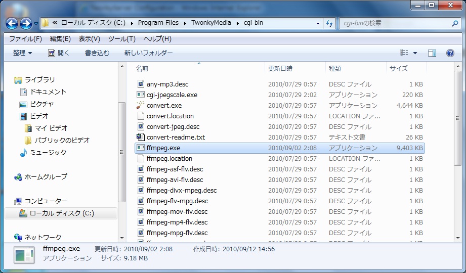Image resolution: width=466 pixels, height=273 pixels.
Task: Expand arrow after TwonkyMedia in breadcrumb
Action: pos(238,23)
